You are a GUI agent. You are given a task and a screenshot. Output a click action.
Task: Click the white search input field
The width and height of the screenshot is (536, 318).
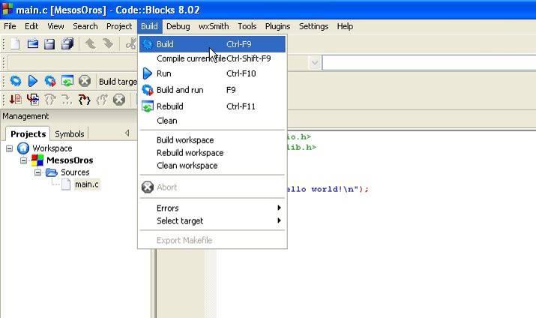[429, 62]
